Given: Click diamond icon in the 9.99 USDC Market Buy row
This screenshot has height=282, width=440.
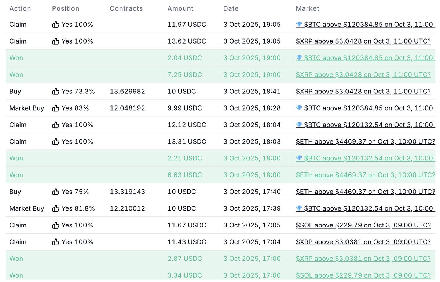Looking at the screenshot, I should click(x=299, y=108).
